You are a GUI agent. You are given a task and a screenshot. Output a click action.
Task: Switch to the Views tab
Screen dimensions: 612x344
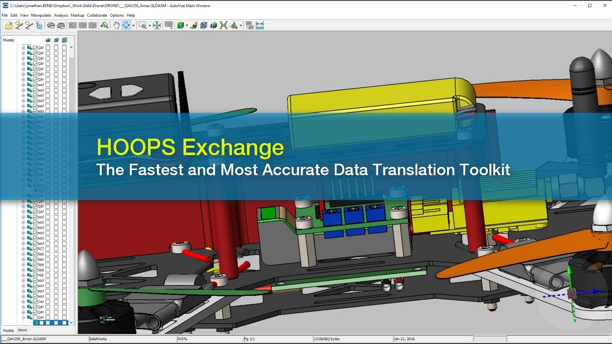click(22, 330)
